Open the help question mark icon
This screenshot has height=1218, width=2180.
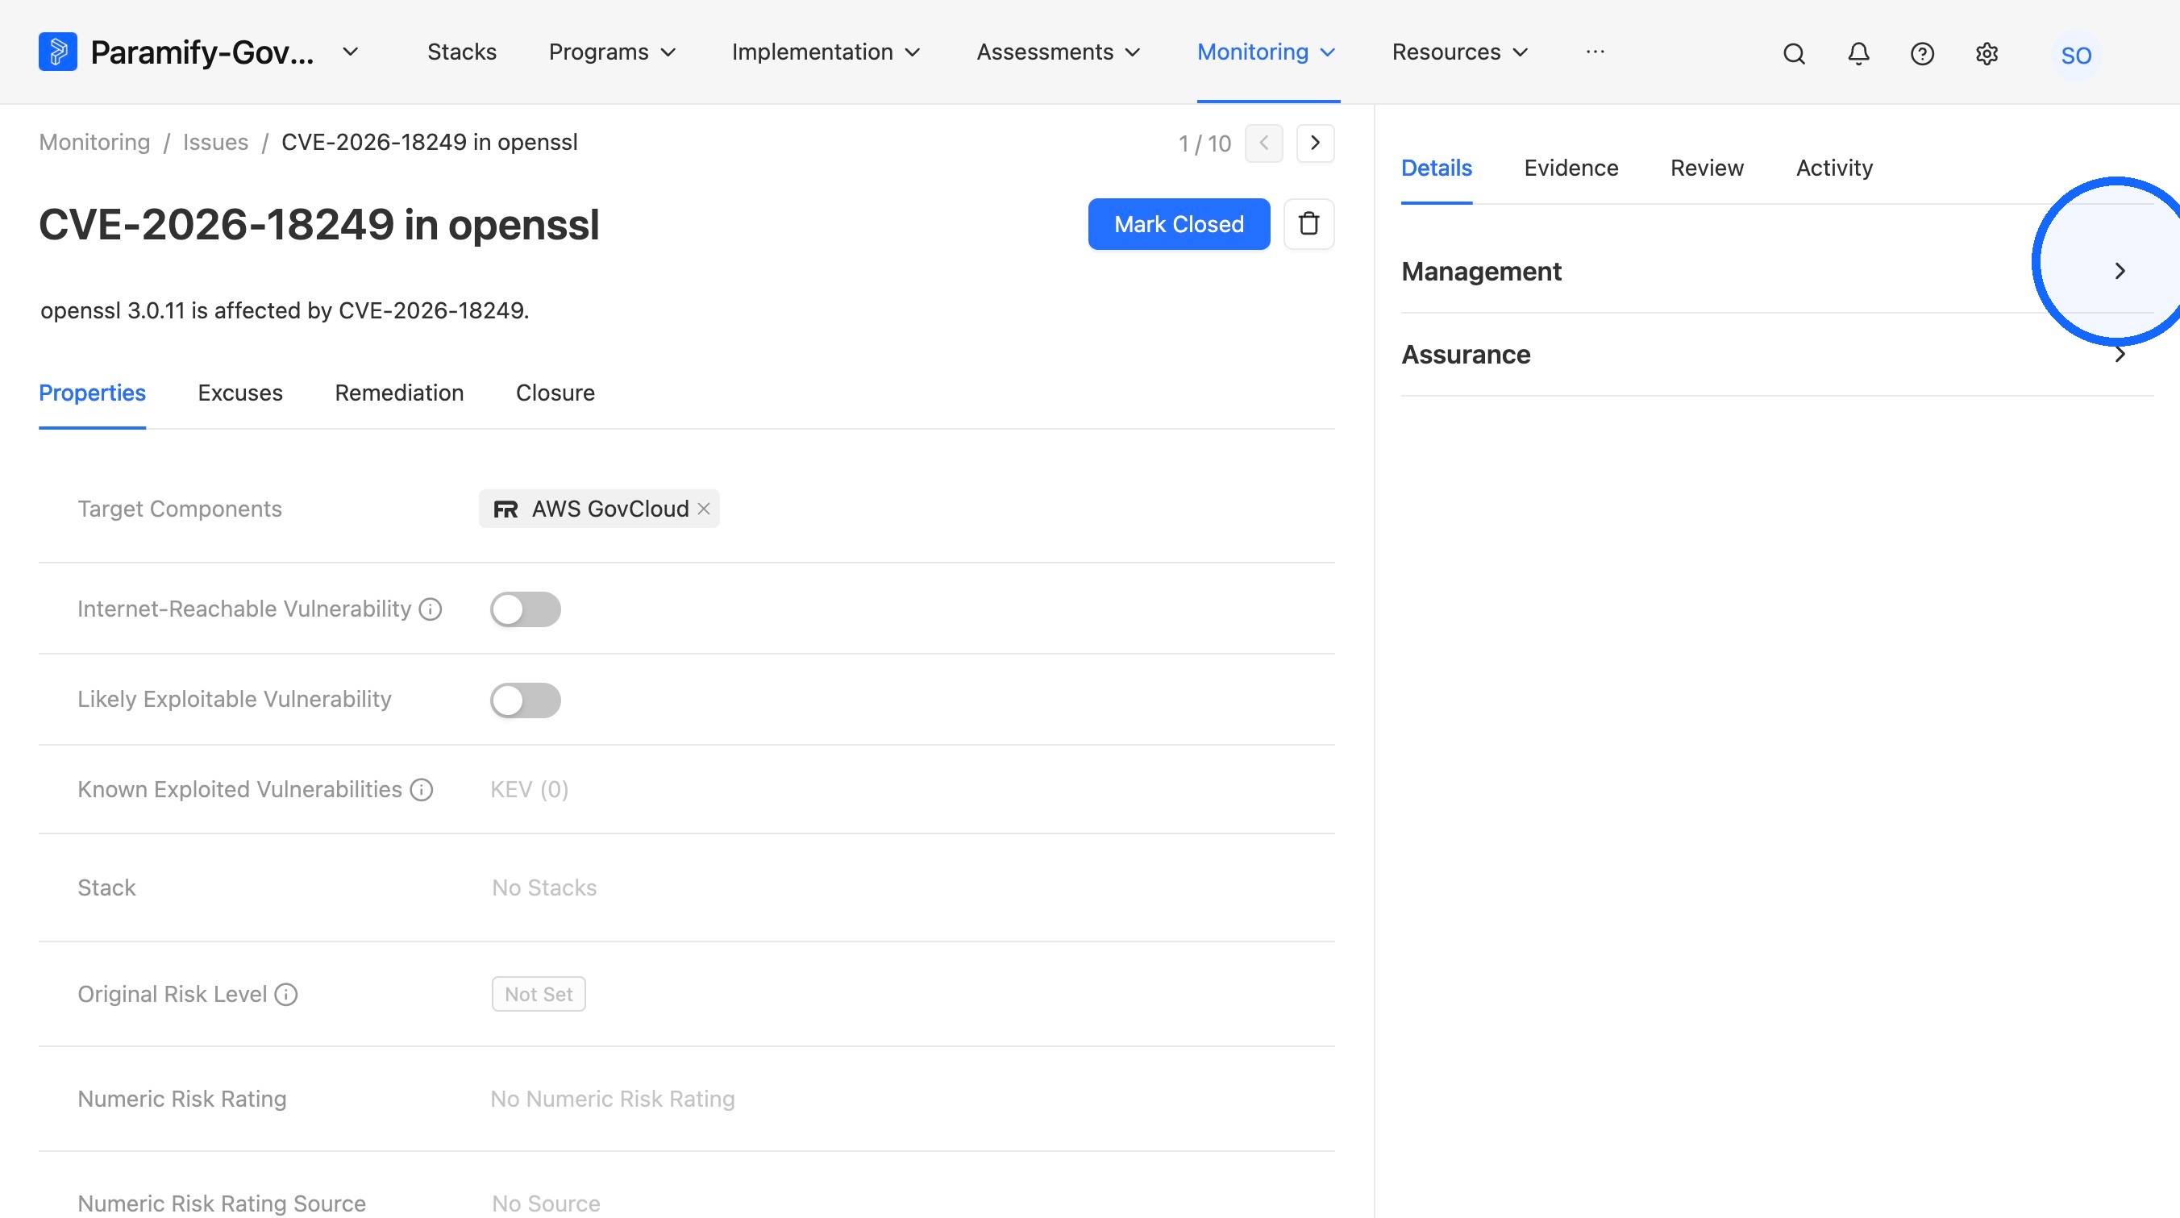pyautogui.click(x=1922, y=54)
